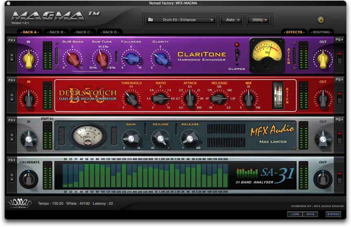Click the Devil's Touch OUT knob

323,99
